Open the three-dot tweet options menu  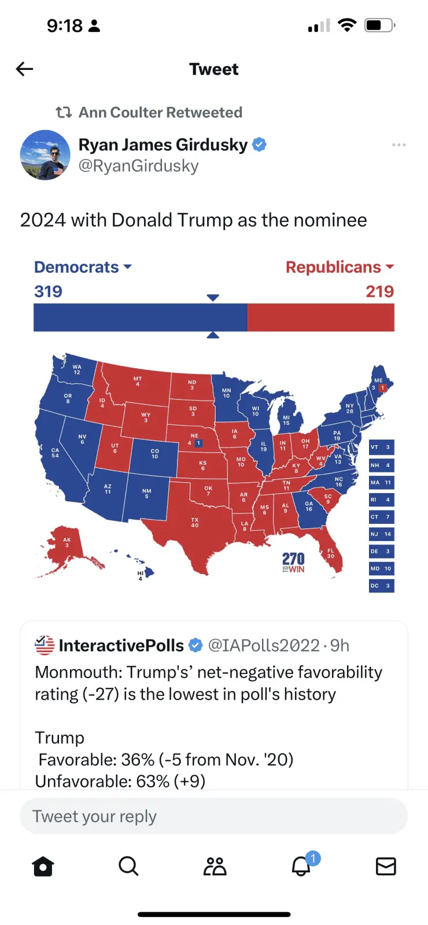click(x=399, y=145)
